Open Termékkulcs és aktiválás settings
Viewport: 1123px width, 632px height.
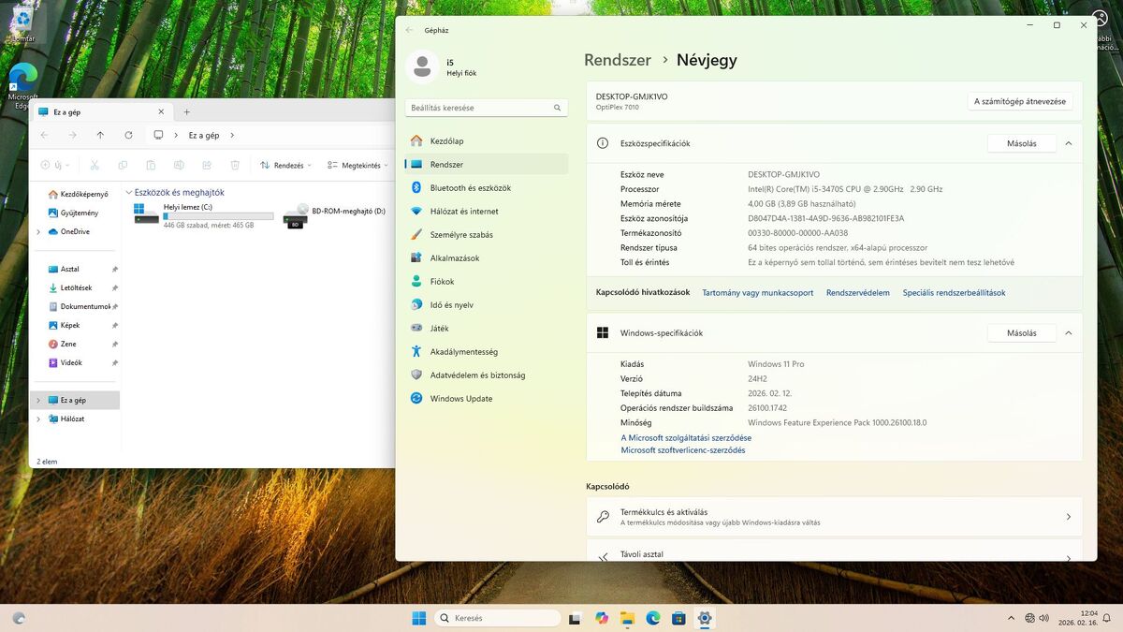[x=834, y=517]
